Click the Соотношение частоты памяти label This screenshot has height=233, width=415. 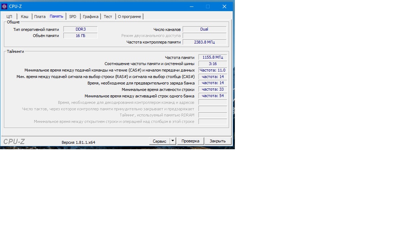149,64
